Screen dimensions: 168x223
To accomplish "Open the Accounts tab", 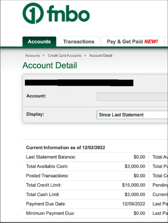I will click(39, 41).
